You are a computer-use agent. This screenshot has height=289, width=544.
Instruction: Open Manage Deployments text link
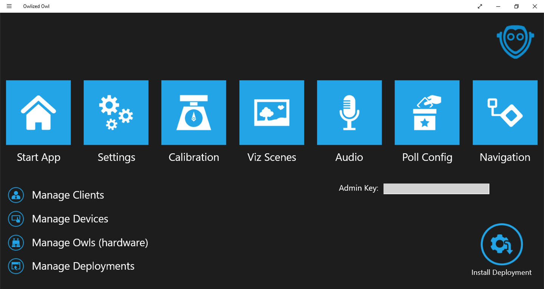tap(83, 266)
